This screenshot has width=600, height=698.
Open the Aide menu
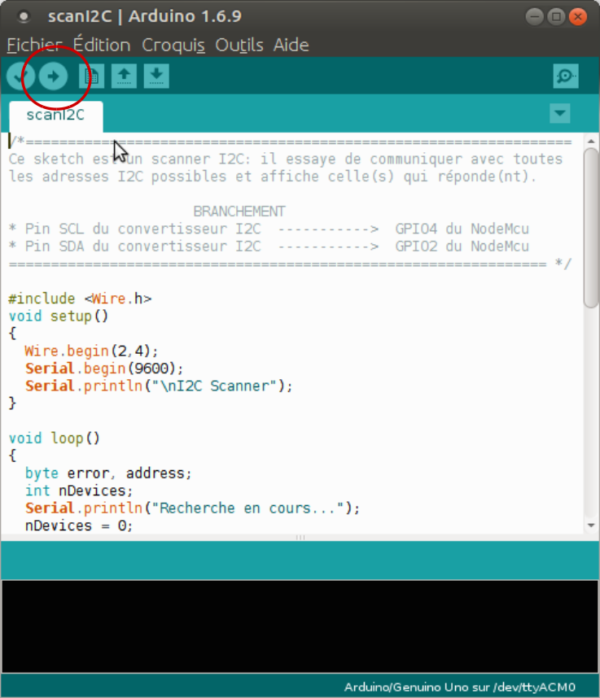(x=291, y=45)
